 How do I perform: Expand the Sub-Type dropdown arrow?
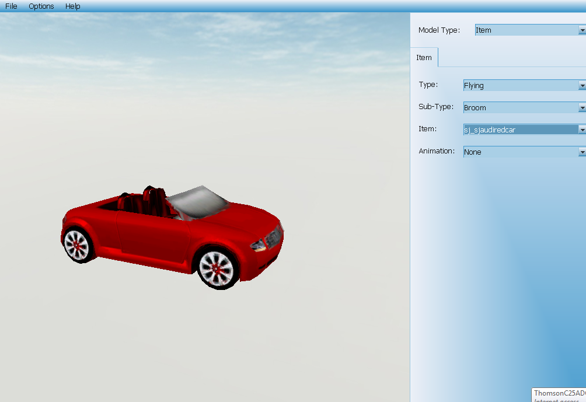pos(582,108)
